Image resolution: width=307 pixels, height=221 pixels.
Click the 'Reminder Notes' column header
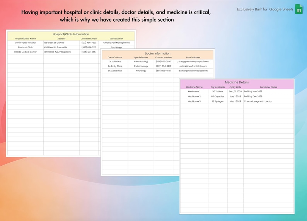click(x=268, y=87)
